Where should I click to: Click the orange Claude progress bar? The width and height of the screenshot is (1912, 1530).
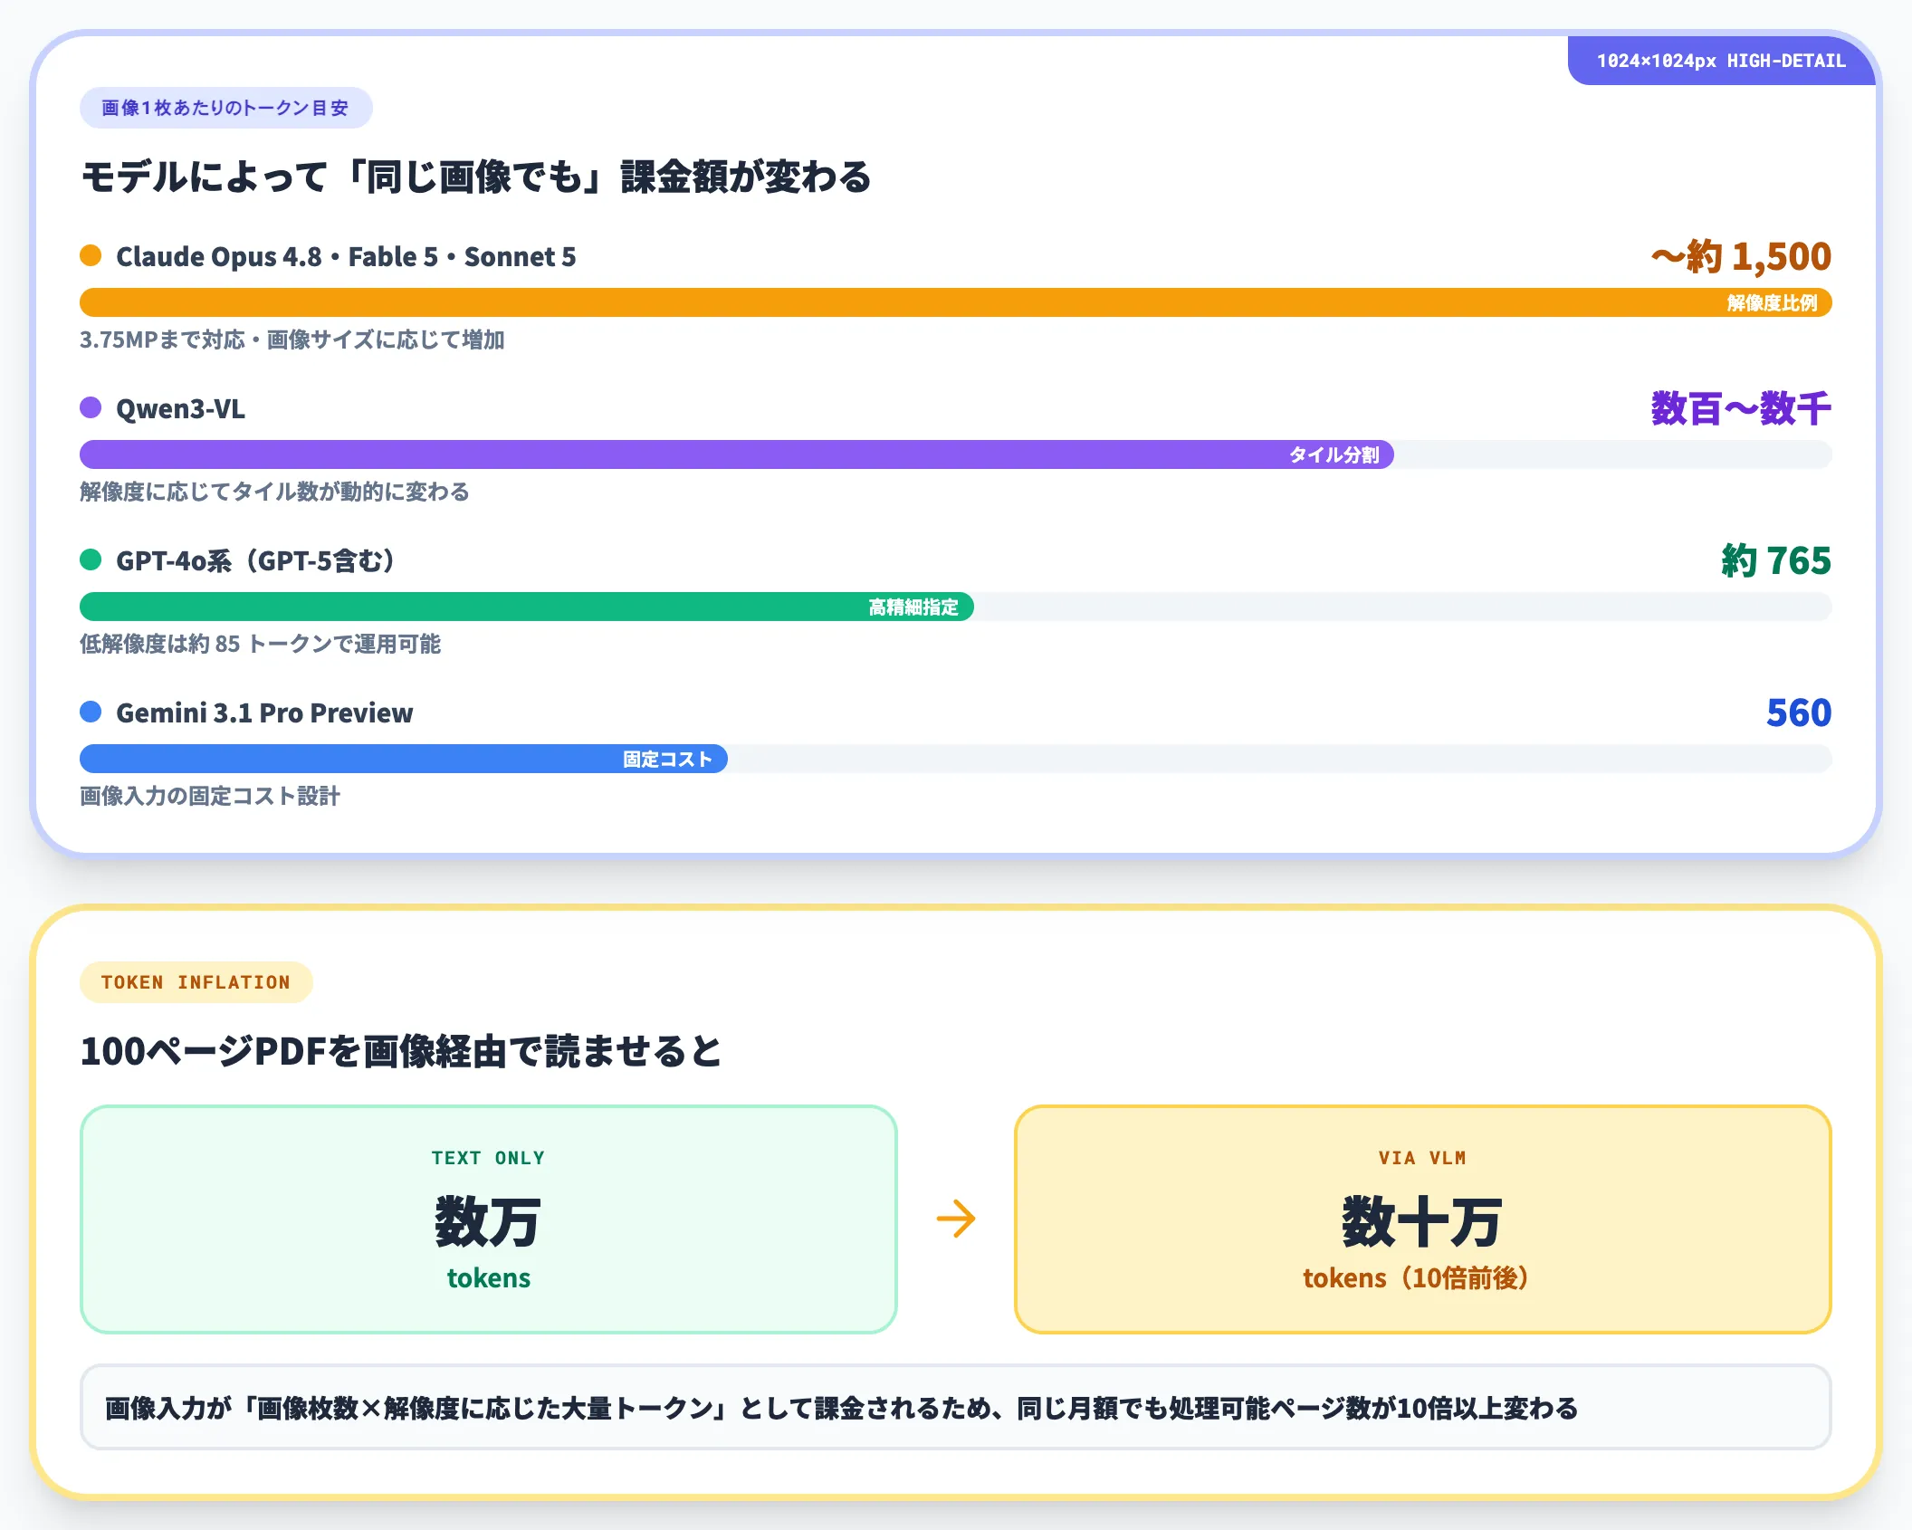pos(956,302)
